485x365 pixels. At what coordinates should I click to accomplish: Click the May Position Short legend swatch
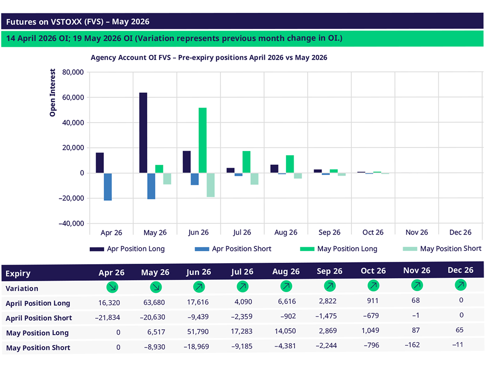(410, 249)
